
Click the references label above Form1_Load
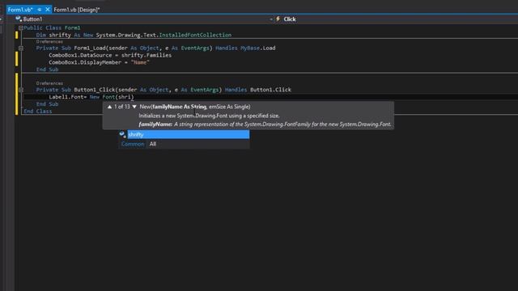49,41
